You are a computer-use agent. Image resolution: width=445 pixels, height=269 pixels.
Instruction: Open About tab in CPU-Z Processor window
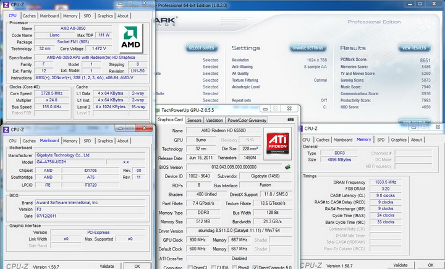point(123,16)
